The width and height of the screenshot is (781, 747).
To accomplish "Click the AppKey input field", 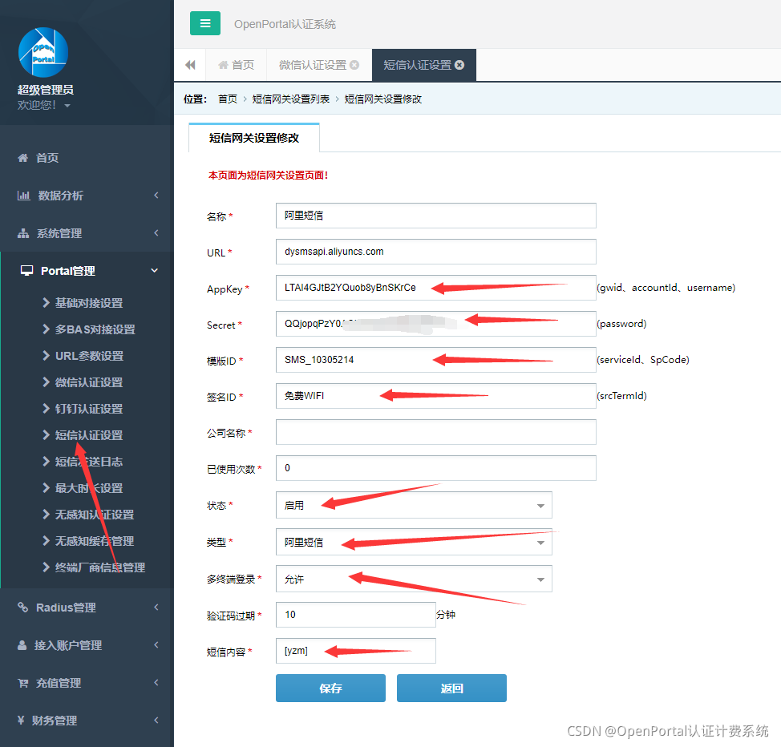I will [x=436, y=288].
